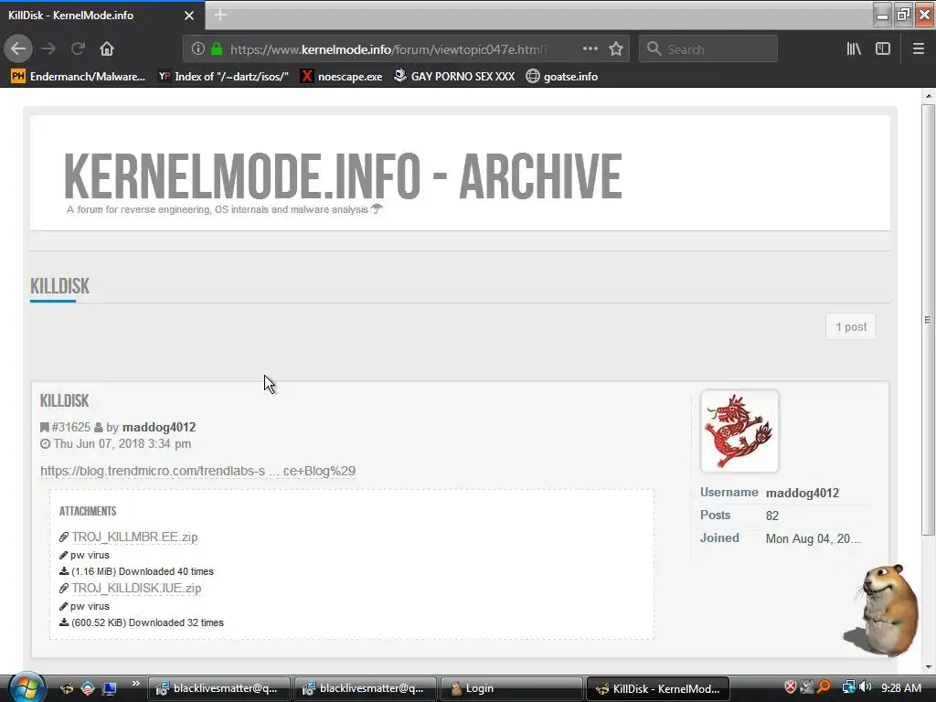Open the goatse.info bookmark

(562, 77)
